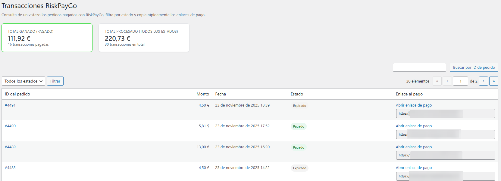
Task: Select payment URL field of order #4489
Action: pyautogui.click(x=445, y=155)
